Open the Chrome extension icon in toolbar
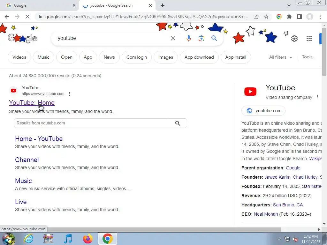This screenshot has height=245, width=327. pyautogui.click(x=279, y=17)
